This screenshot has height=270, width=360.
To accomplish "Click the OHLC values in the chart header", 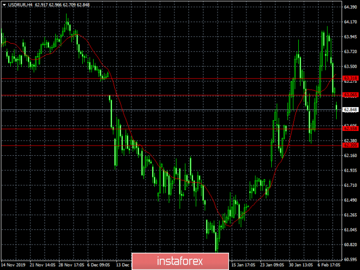I will click(58, 5).
